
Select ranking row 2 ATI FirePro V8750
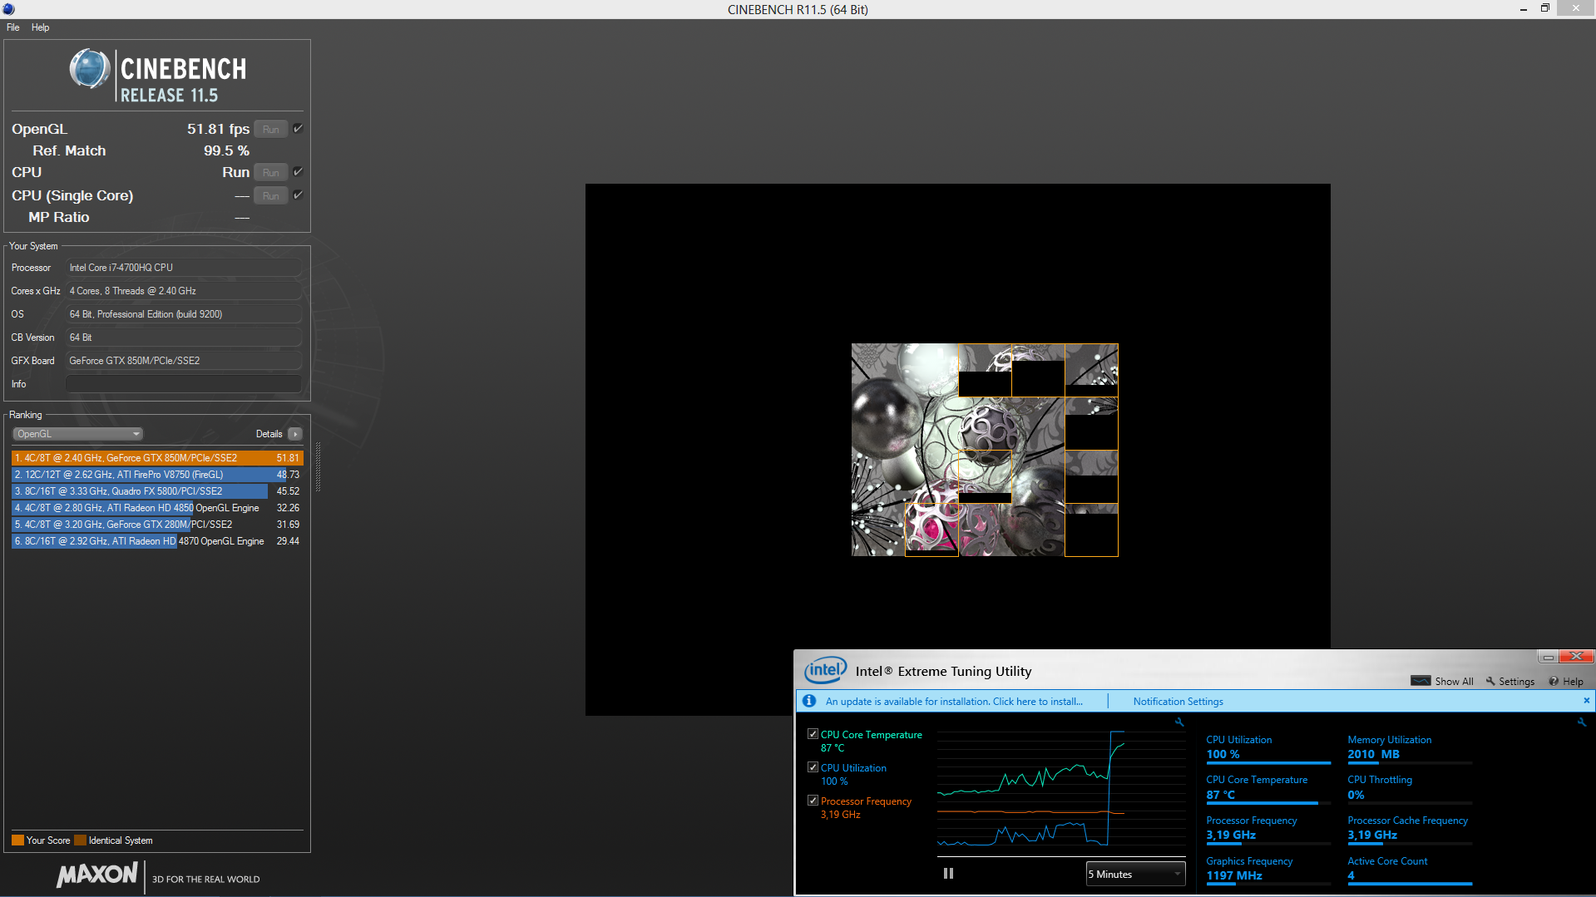(157, 475)
